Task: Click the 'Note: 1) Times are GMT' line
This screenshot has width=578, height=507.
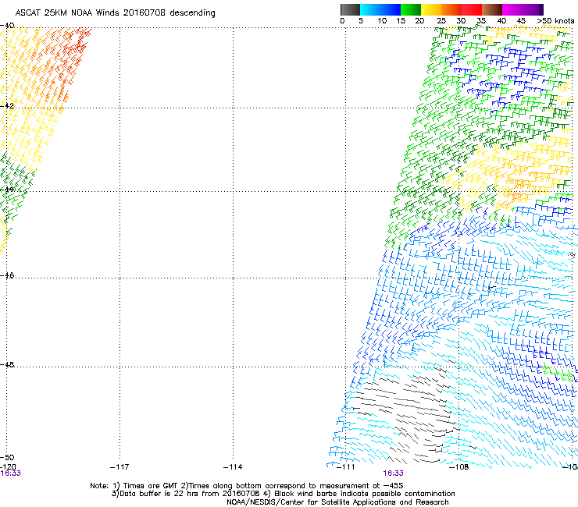Action: 246,486
